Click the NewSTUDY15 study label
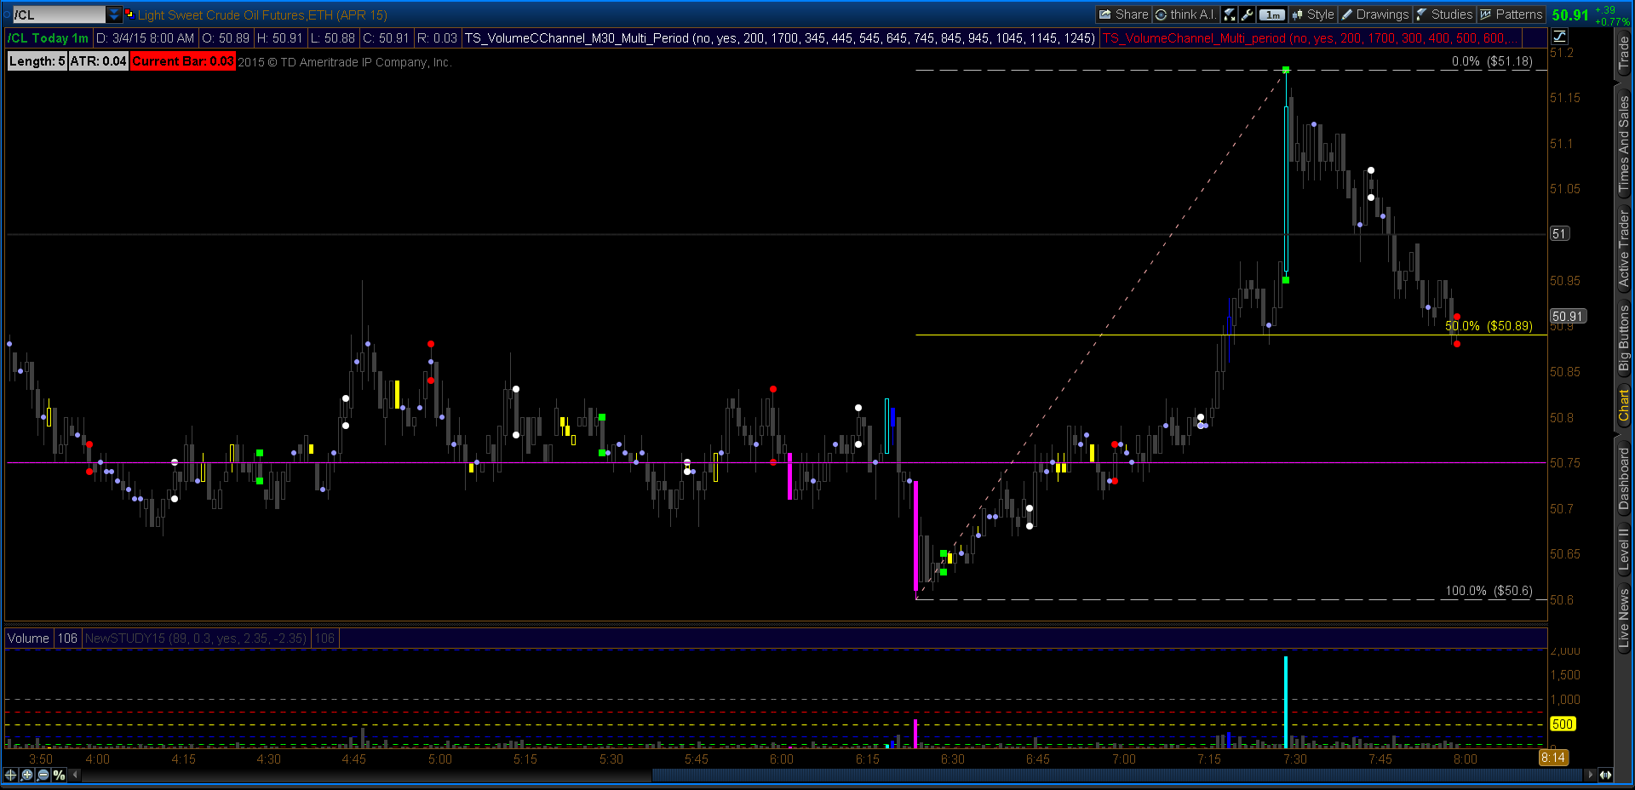 click(x=196, y=638)
